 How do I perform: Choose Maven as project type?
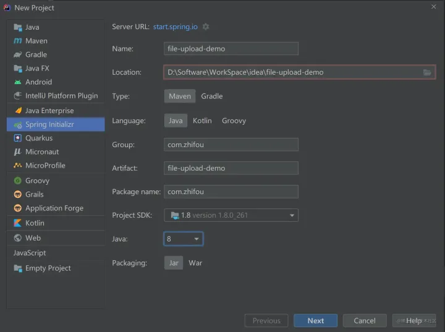point(180,96)
